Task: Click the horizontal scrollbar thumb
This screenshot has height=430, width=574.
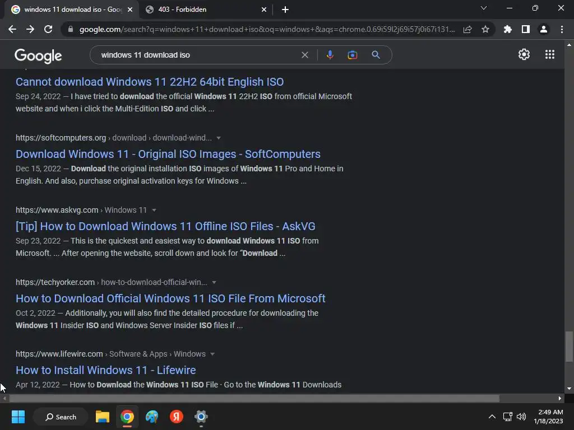Action: coord(254,398)
